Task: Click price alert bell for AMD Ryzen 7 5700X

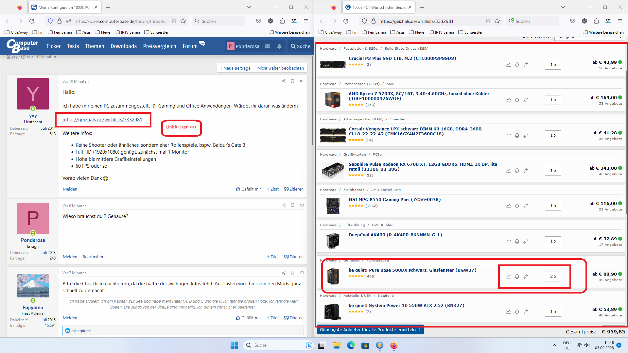Action: click(517, 100)
